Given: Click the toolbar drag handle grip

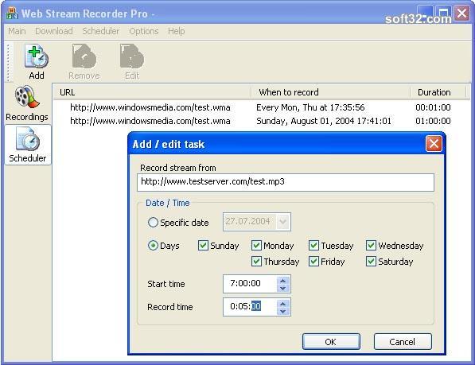Looking at the screenshot, I should pyautogui.click(x=9, y=63).
